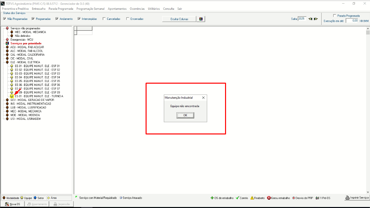This screenshot has width=370, height=208.
Task: Click the Imprimir Serviços button
Action: point(357,198)
